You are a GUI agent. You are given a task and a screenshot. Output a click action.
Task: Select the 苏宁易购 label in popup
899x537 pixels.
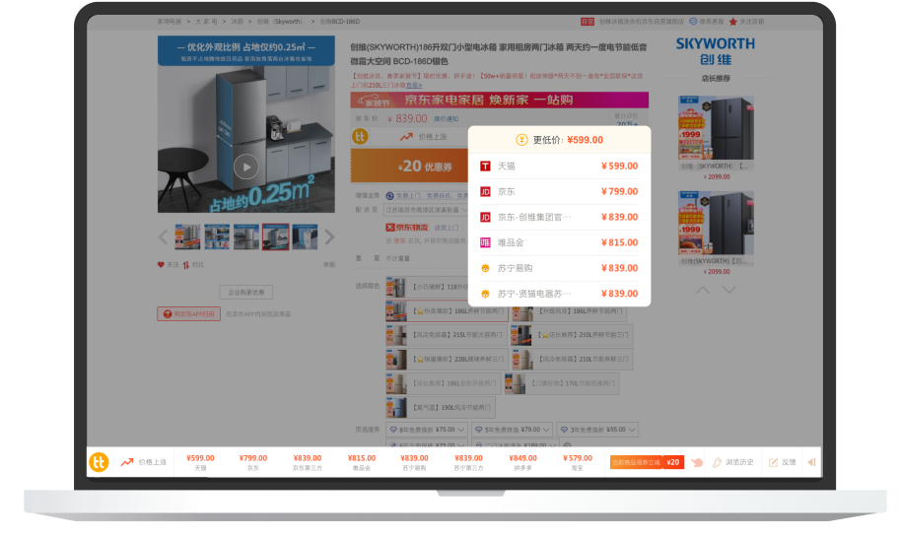[x=515, y=268]
